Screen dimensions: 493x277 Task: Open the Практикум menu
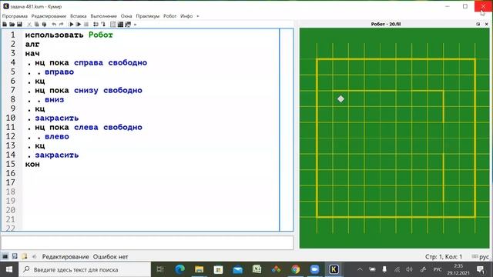[148, 16]
